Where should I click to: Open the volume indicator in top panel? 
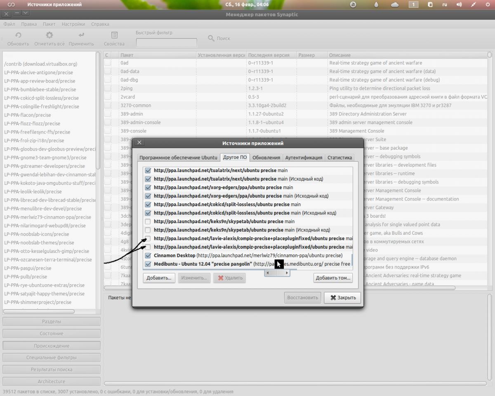tap(459, 5)
